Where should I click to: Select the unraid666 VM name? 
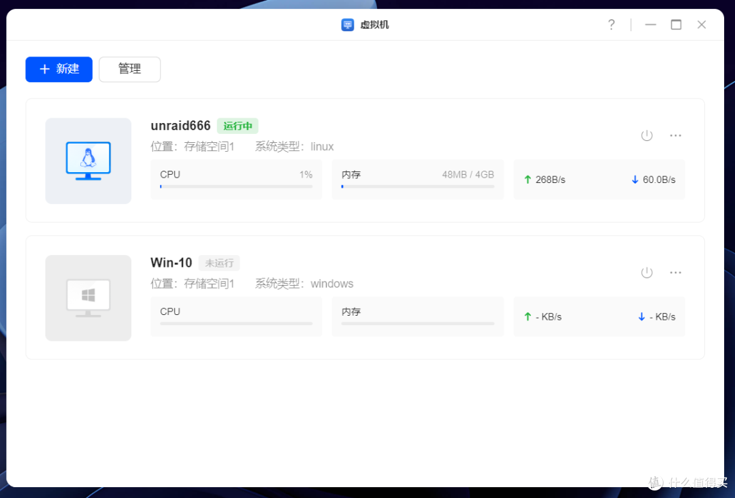point(180,126)
